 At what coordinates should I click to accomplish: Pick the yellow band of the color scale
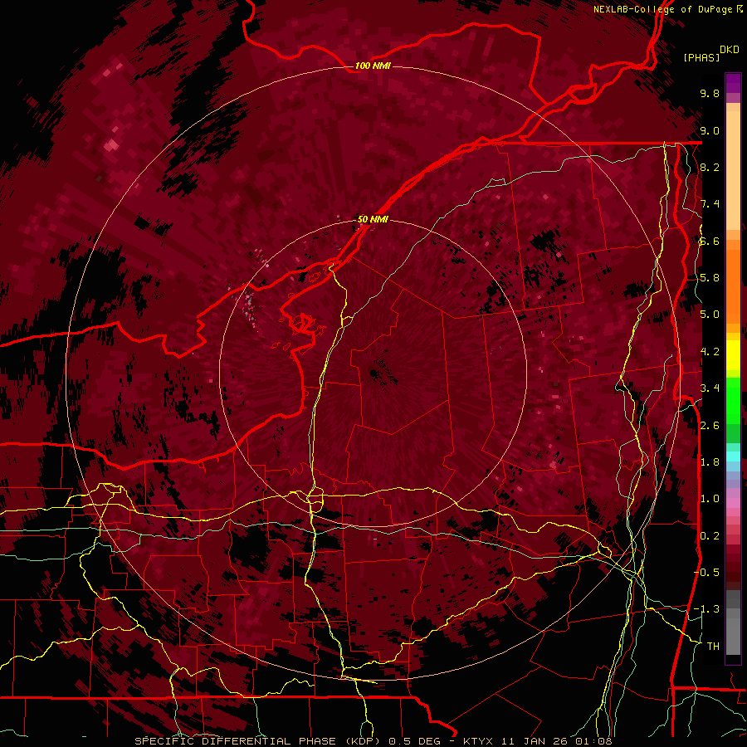tap(733, 355)
